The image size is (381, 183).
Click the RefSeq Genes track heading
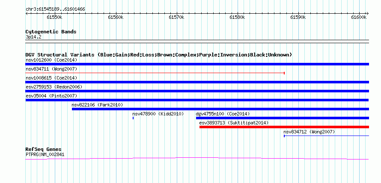44,149
